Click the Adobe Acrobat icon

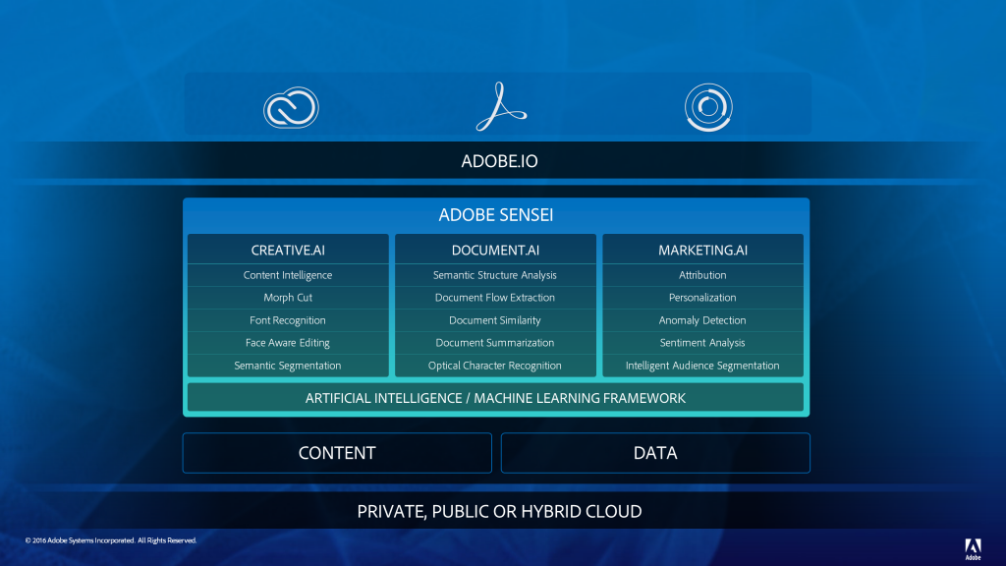tap(500, 106)
